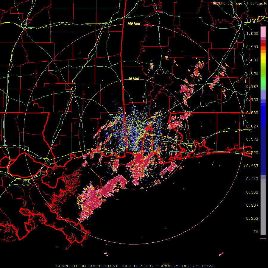This screenshot has height=268, width=268.
Task: Select the 0.680 color scale value
Action: coord(252,113)
